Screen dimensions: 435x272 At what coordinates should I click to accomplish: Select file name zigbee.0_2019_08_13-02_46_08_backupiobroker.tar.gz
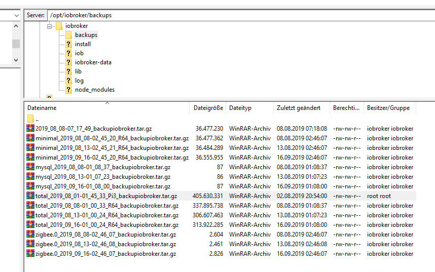[x=105, y=244]
